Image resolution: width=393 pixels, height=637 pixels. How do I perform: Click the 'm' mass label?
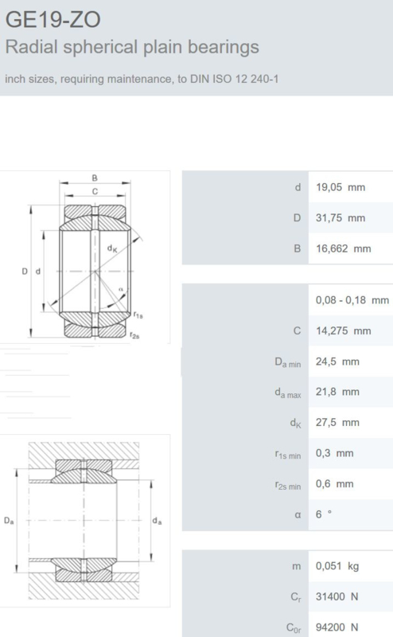(x=297, y=566)
